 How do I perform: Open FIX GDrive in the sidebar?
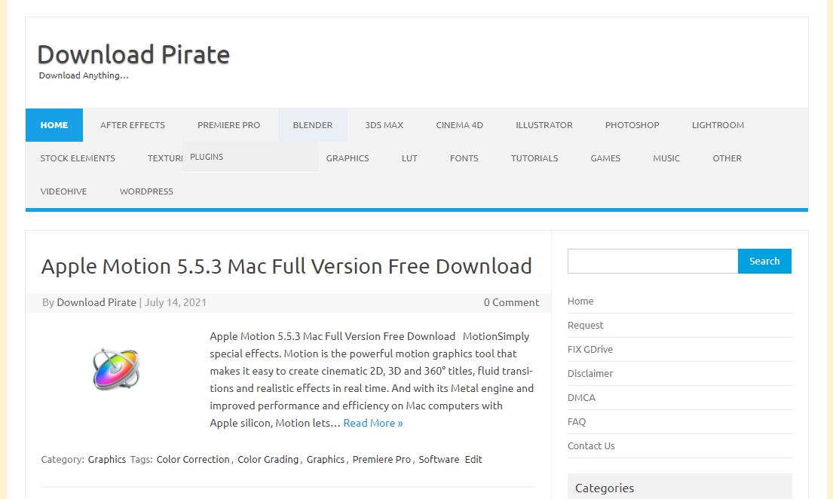[x=590, y=350]
